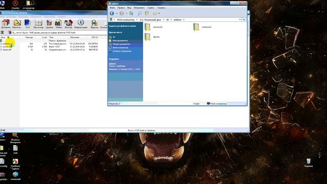Click the Мой компьютер link in side panel
This screenshot has height=184, width=327.
tap(121, 48)
